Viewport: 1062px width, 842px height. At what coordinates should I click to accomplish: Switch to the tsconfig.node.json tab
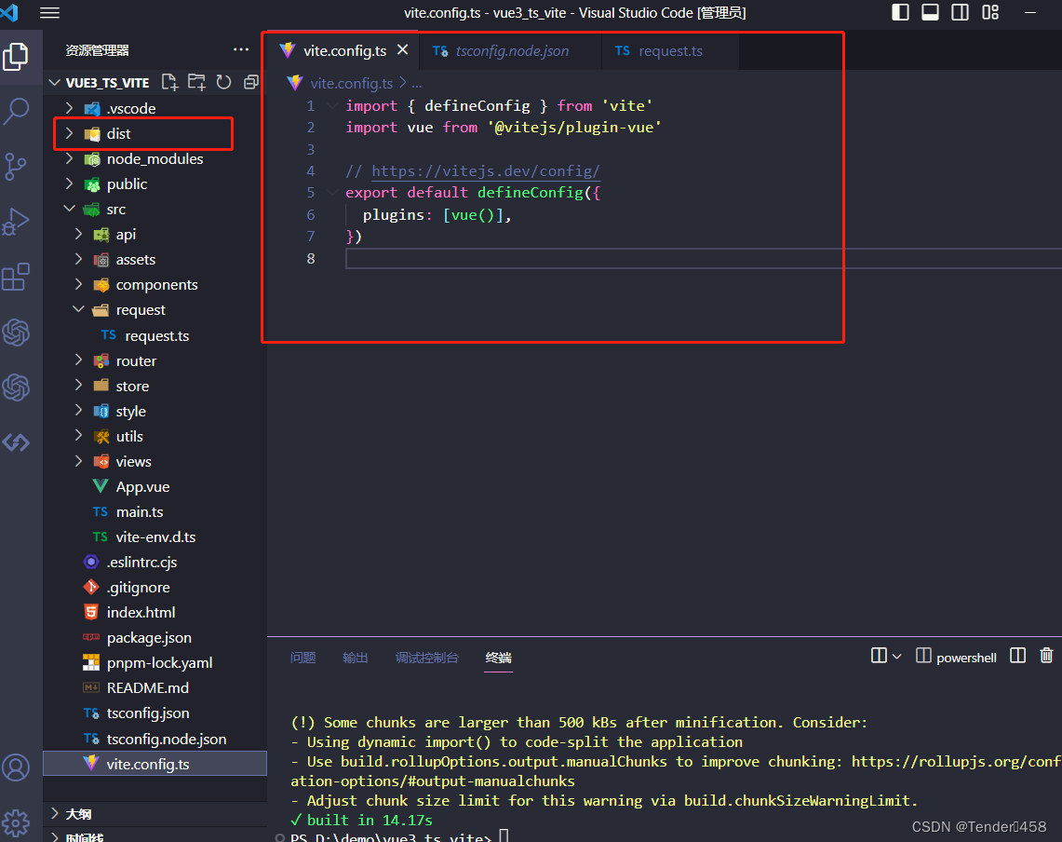tap(510, 51)
